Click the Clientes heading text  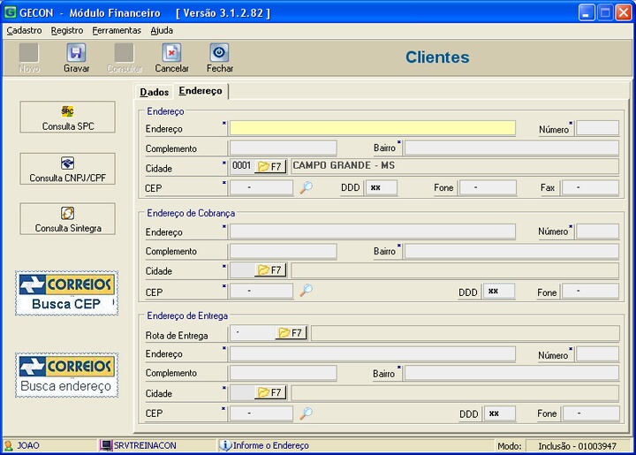(437, 57)
